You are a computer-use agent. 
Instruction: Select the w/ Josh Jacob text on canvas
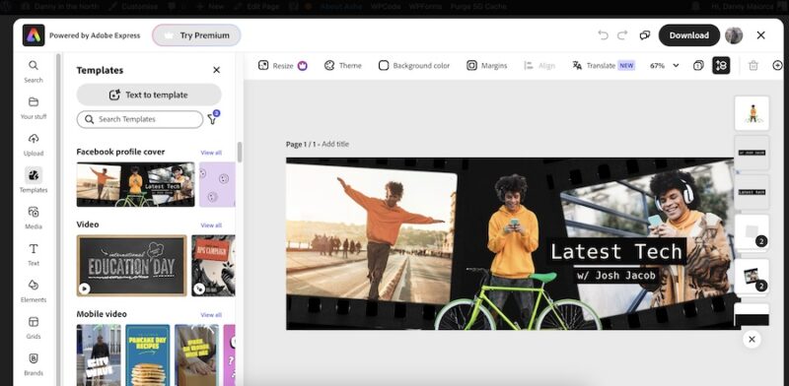616,275
